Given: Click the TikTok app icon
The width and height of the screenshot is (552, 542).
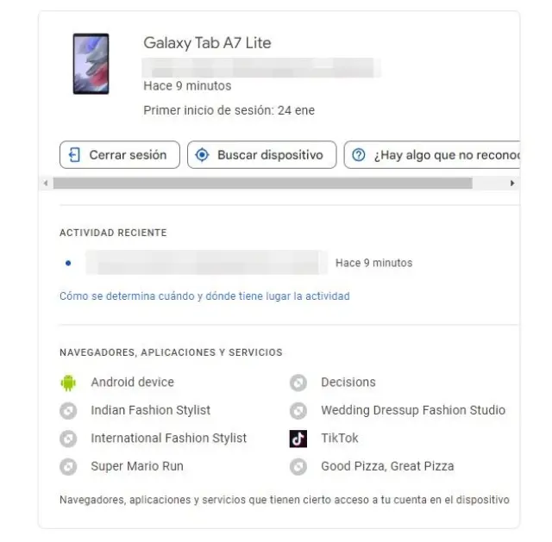Looking at the screenshot, I should pos(298,439).
